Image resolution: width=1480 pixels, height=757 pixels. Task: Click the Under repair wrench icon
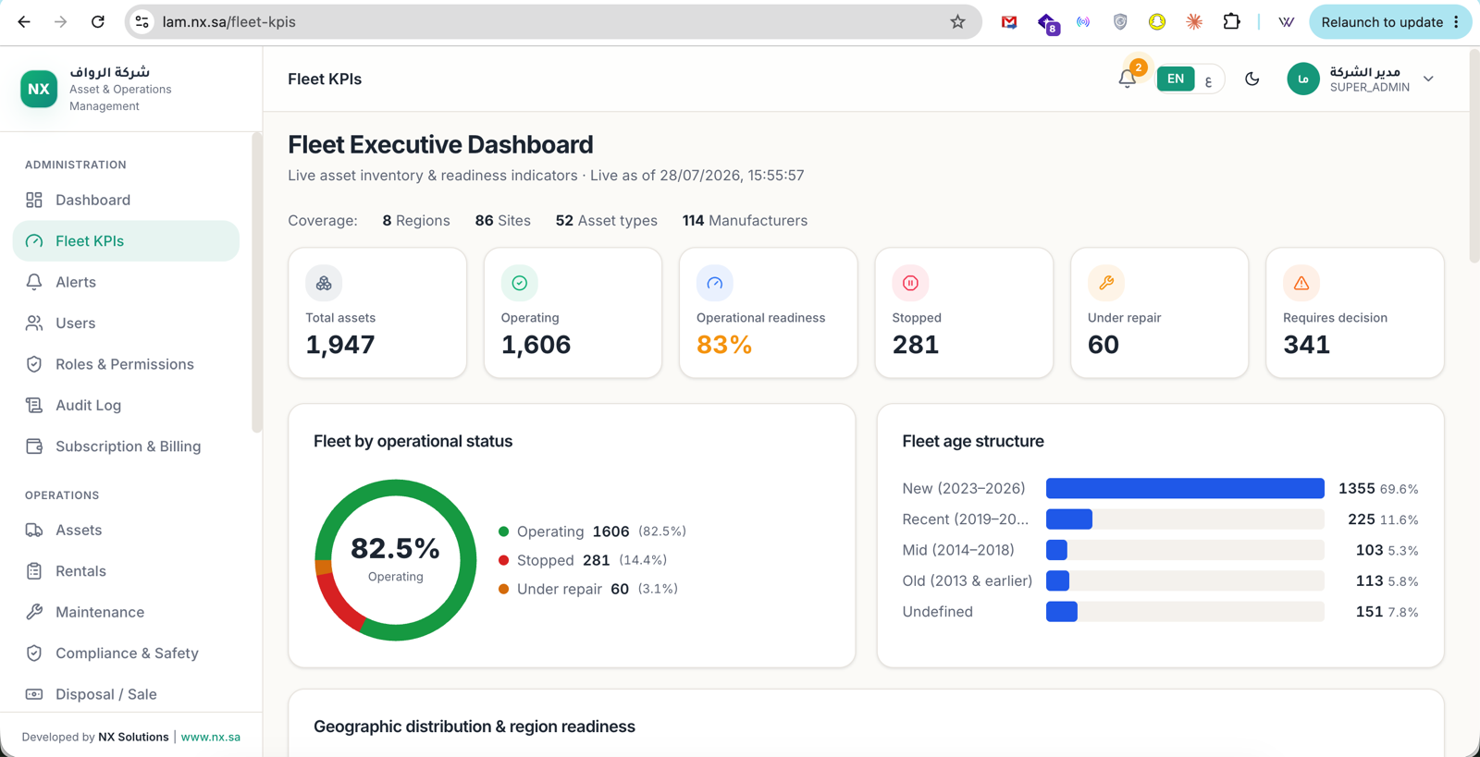[x=1106, y=283]
